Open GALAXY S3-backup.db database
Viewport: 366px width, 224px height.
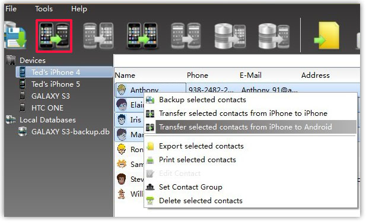point(71,132)
